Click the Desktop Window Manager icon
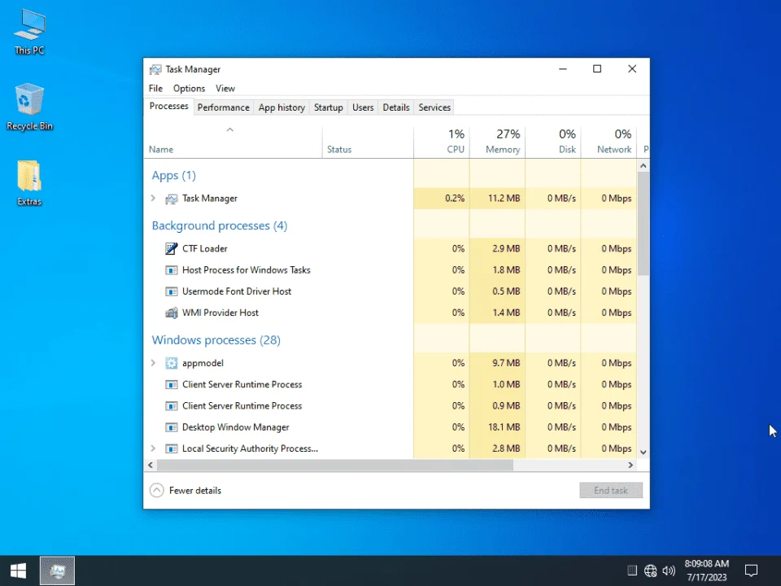 [172, 427]
